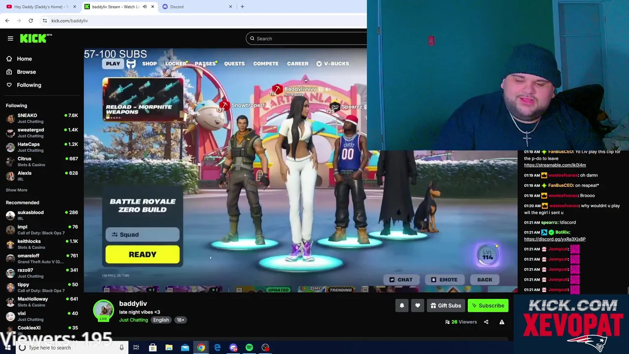Close the Hey Daddy YouTube tab
This screenshot has width=629, height=354.
(74, 6)
